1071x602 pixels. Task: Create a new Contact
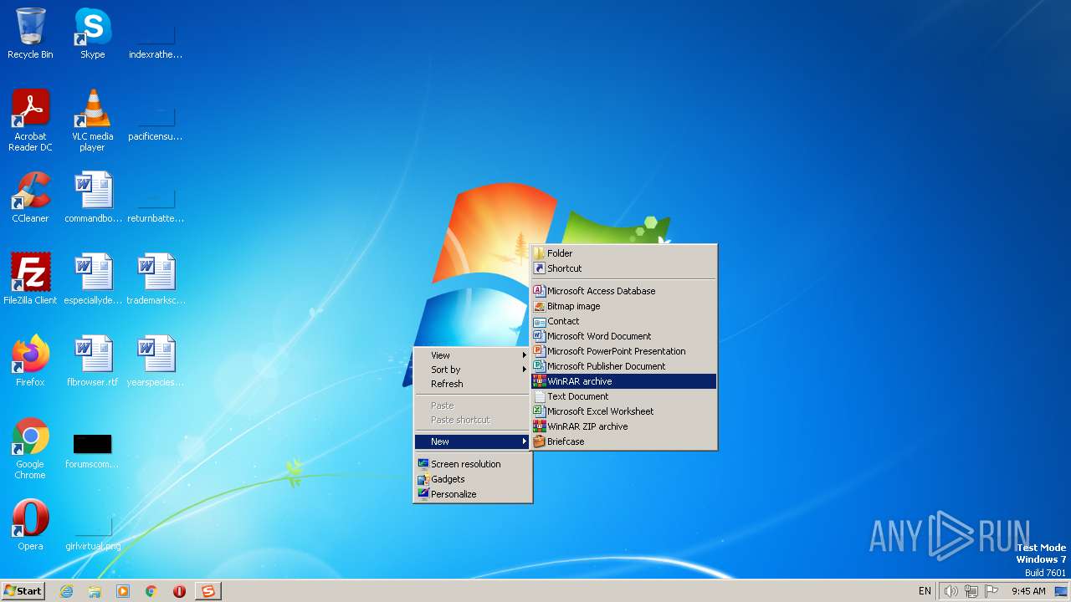click(x=624, y=321)
